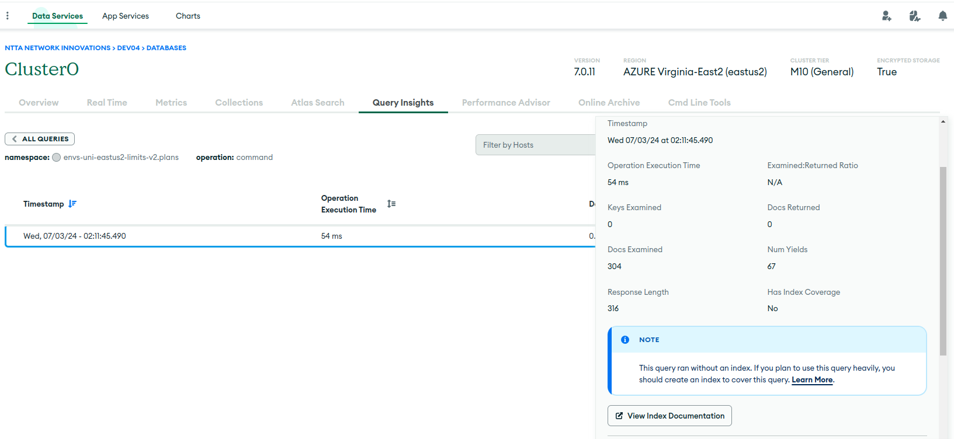This screenshot has width=954, height=439.
Task: Sort by Operation Execution Time icon
Action: 391,204
